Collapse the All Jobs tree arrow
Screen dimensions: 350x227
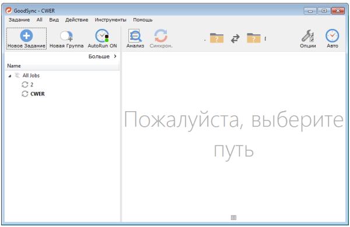(x=9, y=76)
